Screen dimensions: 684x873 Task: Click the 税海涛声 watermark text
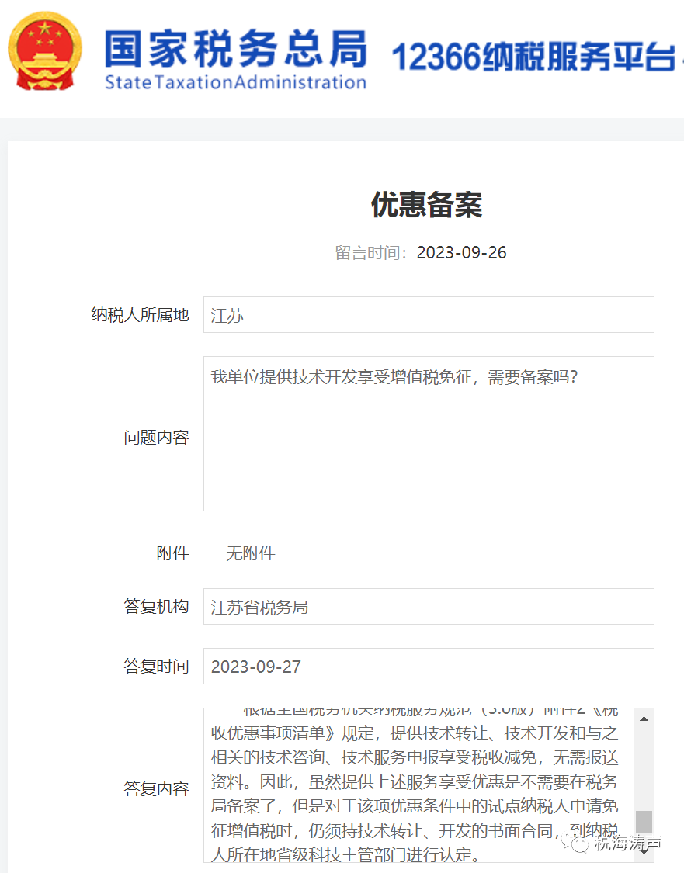(627, 844)
